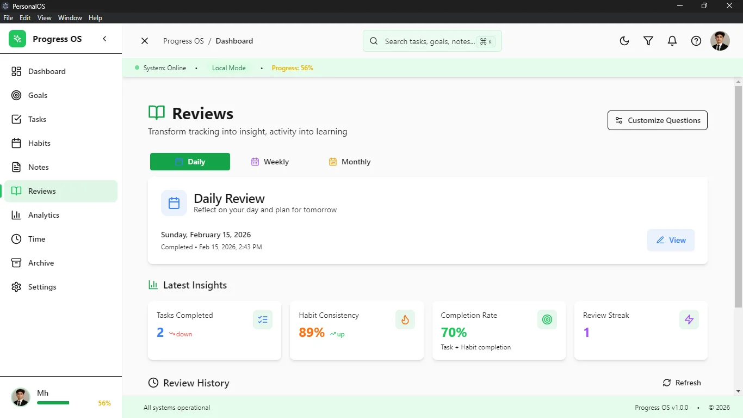This screenshot has height=418, width=743.
Task: Click Tasks Completed checklist icon
Action: click(263, 319)
